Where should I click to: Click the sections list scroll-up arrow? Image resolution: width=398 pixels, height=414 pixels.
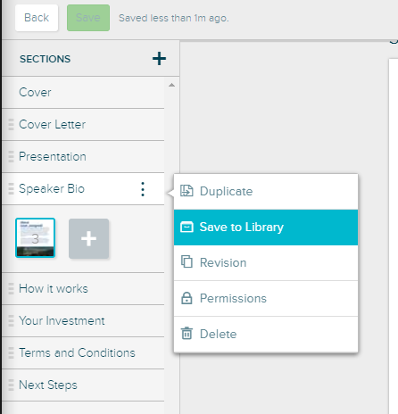tap(171, 85)
